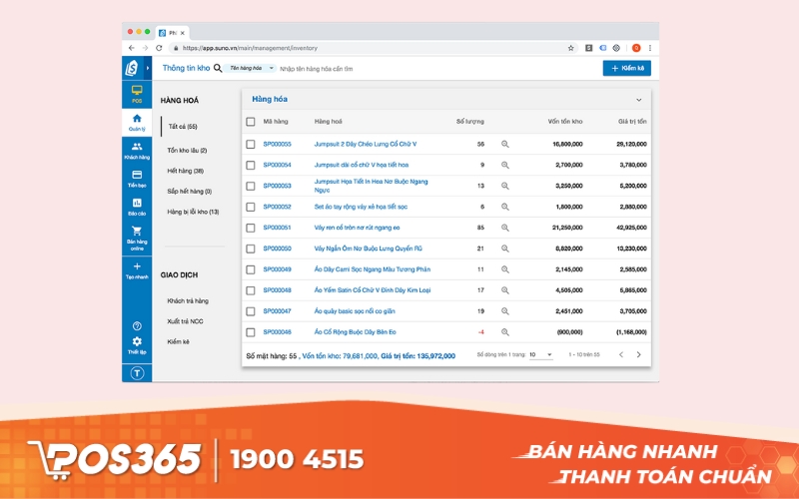Go to previous page of results
The height and width of the screenshot is (499, 799).
[620, 354]
